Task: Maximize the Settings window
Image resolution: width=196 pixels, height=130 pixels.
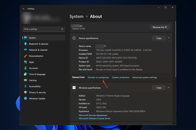Action: 165,7
